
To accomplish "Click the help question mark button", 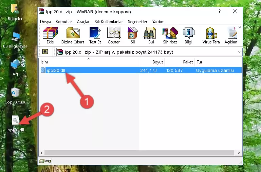I will 220,11.
